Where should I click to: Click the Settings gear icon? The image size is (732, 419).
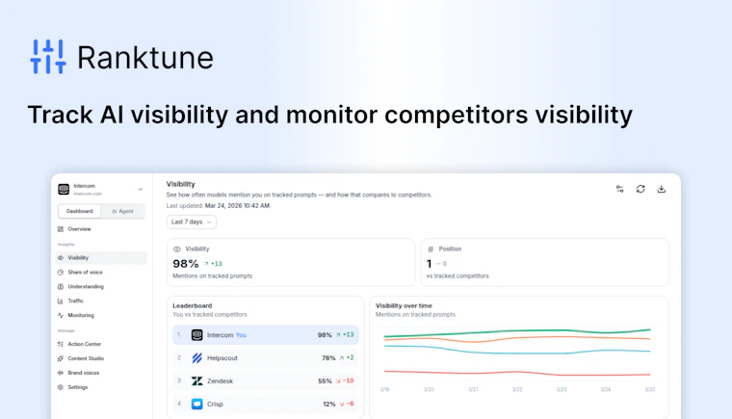coord(61,387)
